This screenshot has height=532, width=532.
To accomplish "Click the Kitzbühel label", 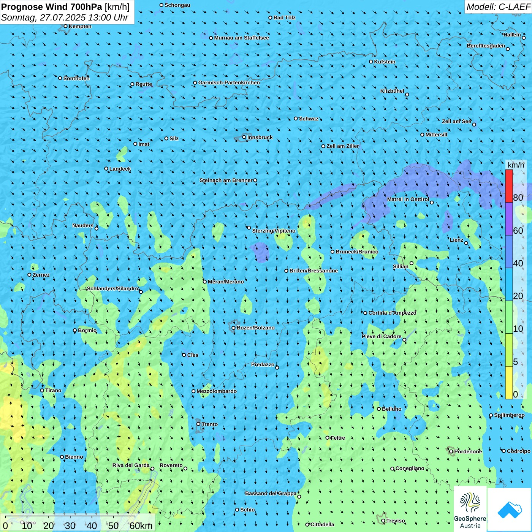I will click(392, 91).
